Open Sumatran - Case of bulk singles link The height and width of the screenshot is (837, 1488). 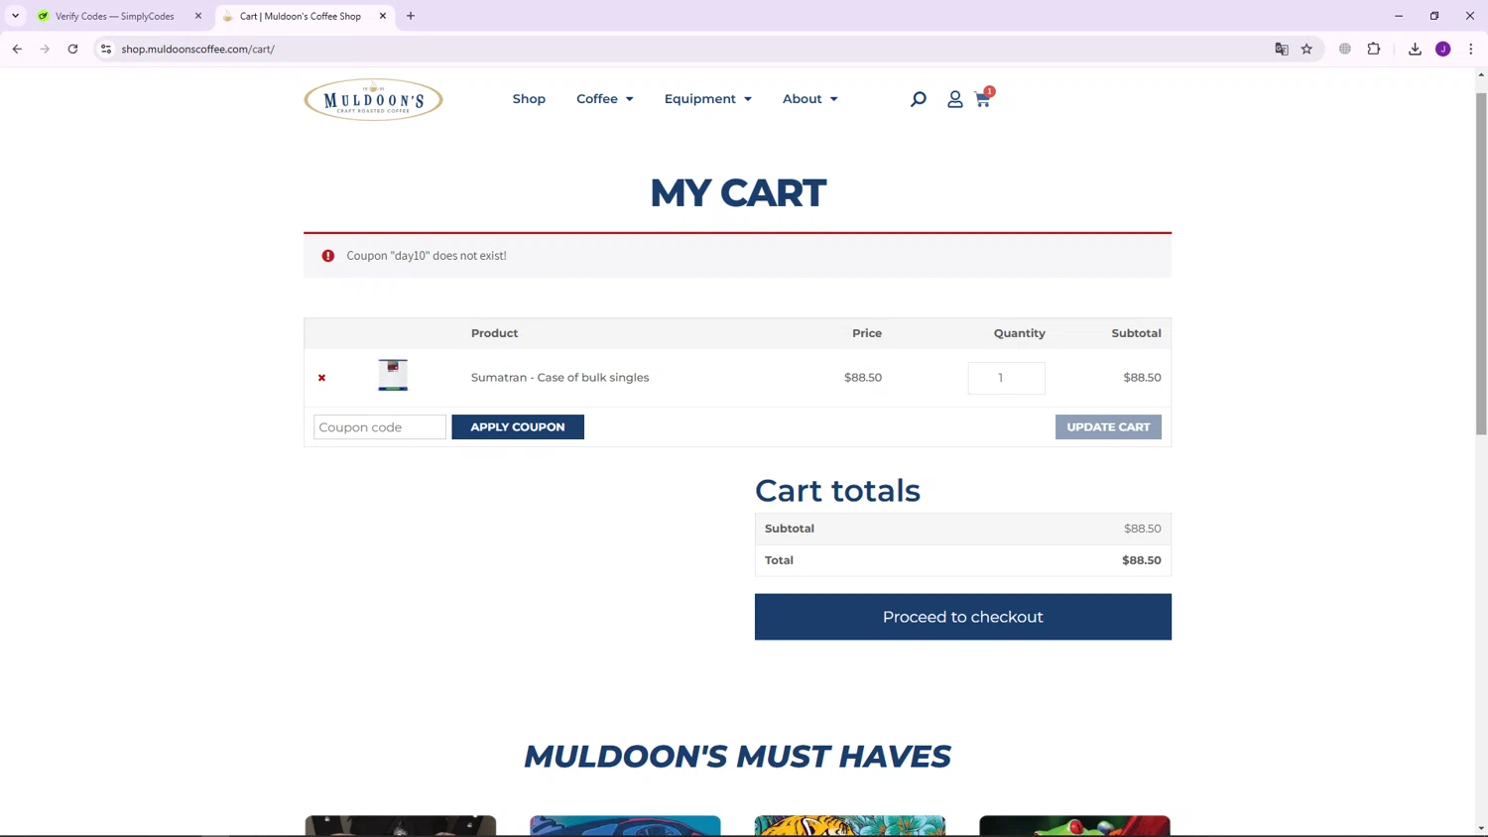(x=559, y=378)
